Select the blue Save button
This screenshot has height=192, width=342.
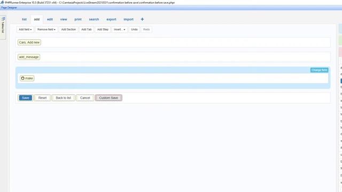26,98
